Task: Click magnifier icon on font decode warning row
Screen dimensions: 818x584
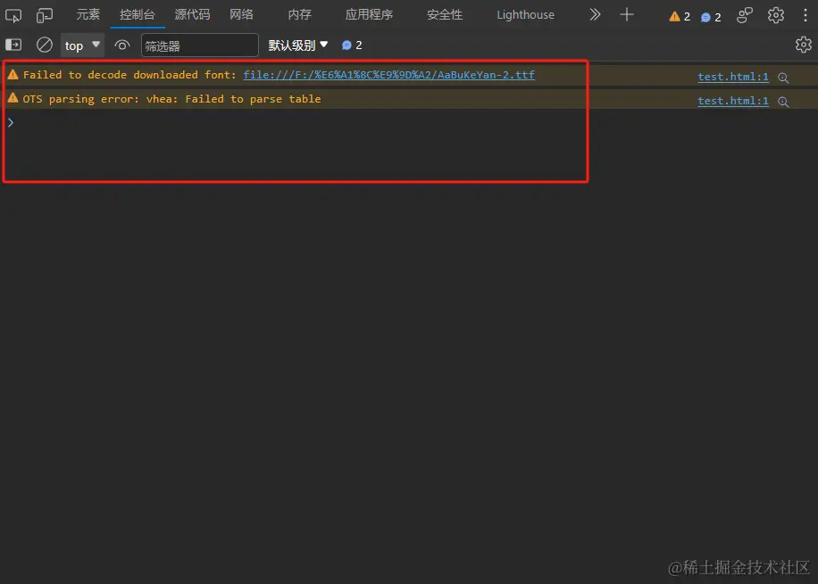Action: (783, 78)
